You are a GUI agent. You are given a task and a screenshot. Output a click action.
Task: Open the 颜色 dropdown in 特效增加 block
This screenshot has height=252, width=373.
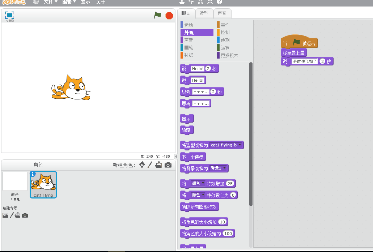point(198,183)
